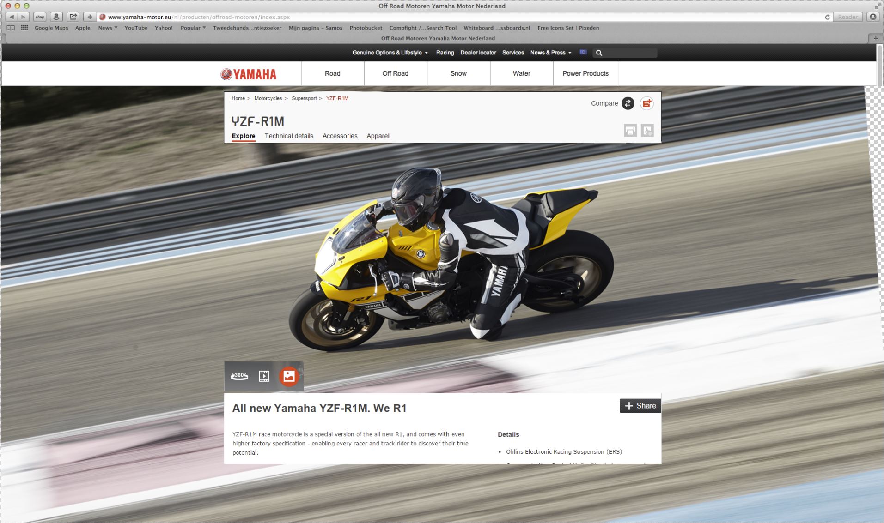The image size is (884, 523).
Task: Click the Amazon toolbar button
Action: 56,17
